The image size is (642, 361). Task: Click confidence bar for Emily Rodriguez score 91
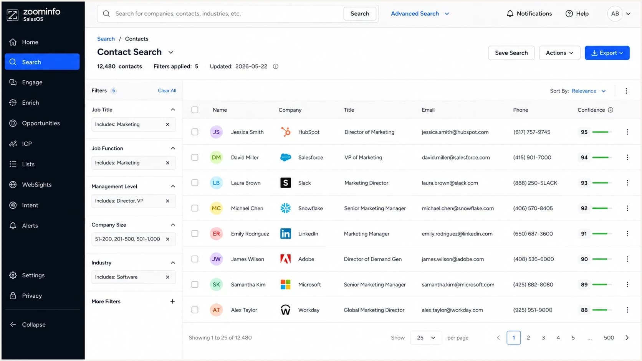click(602, 234)
